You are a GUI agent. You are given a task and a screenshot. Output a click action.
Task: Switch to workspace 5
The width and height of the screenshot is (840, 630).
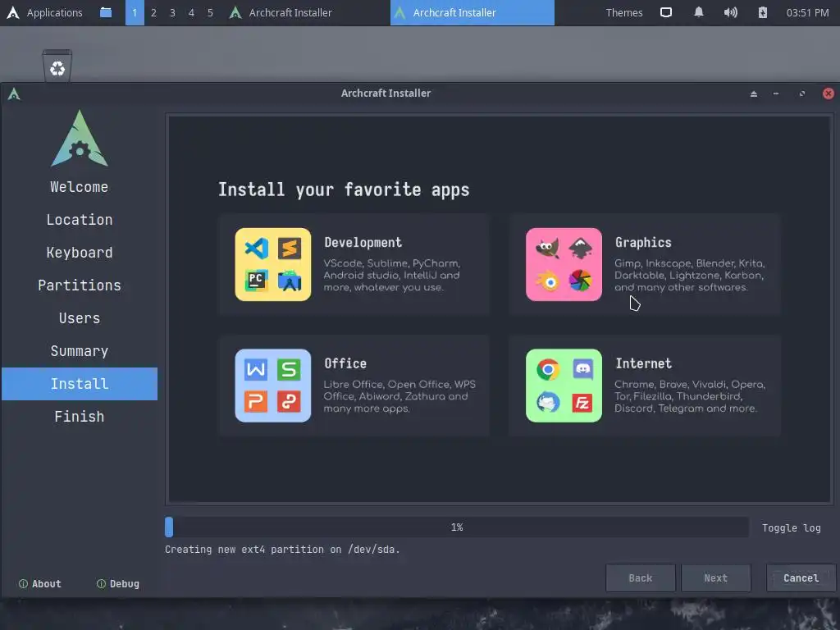pyautogui.click(x=210, y=12)
